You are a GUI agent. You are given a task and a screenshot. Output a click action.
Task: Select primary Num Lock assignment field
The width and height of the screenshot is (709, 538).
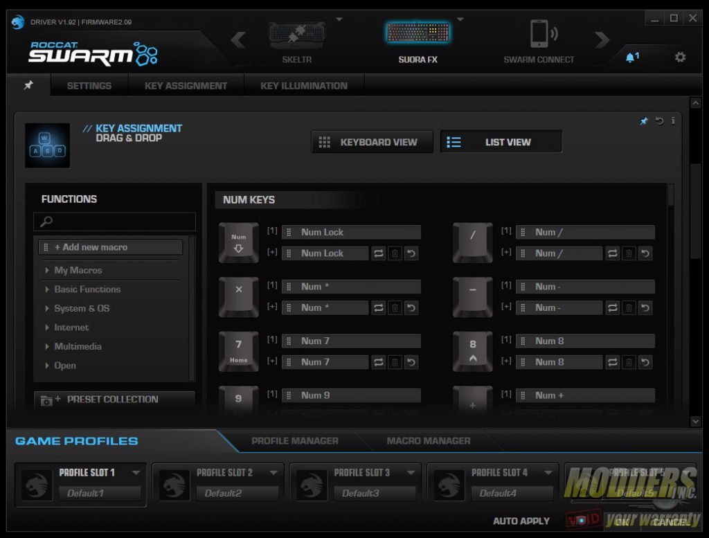(351, 232)
